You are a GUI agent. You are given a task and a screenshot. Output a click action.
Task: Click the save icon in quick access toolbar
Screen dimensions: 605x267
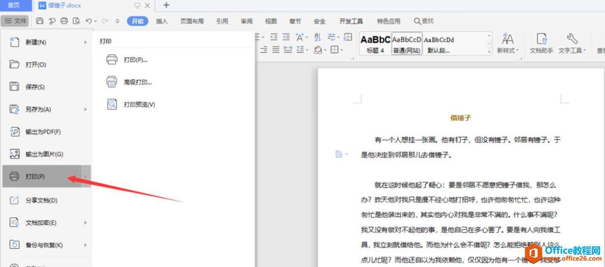click(x=40, y=21)
